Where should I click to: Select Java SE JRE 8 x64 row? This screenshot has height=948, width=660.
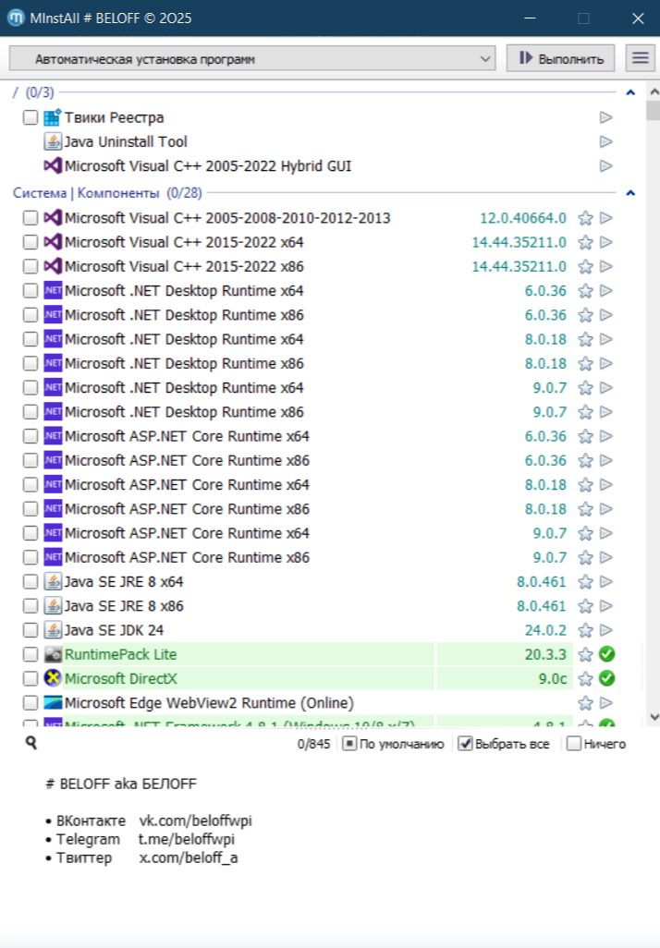[124, 581]
